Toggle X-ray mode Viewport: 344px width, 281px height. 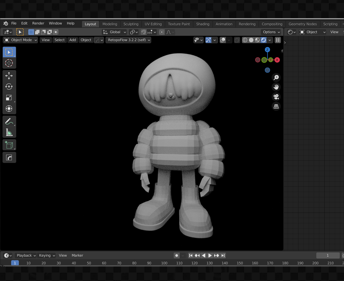tap(237, 40)
